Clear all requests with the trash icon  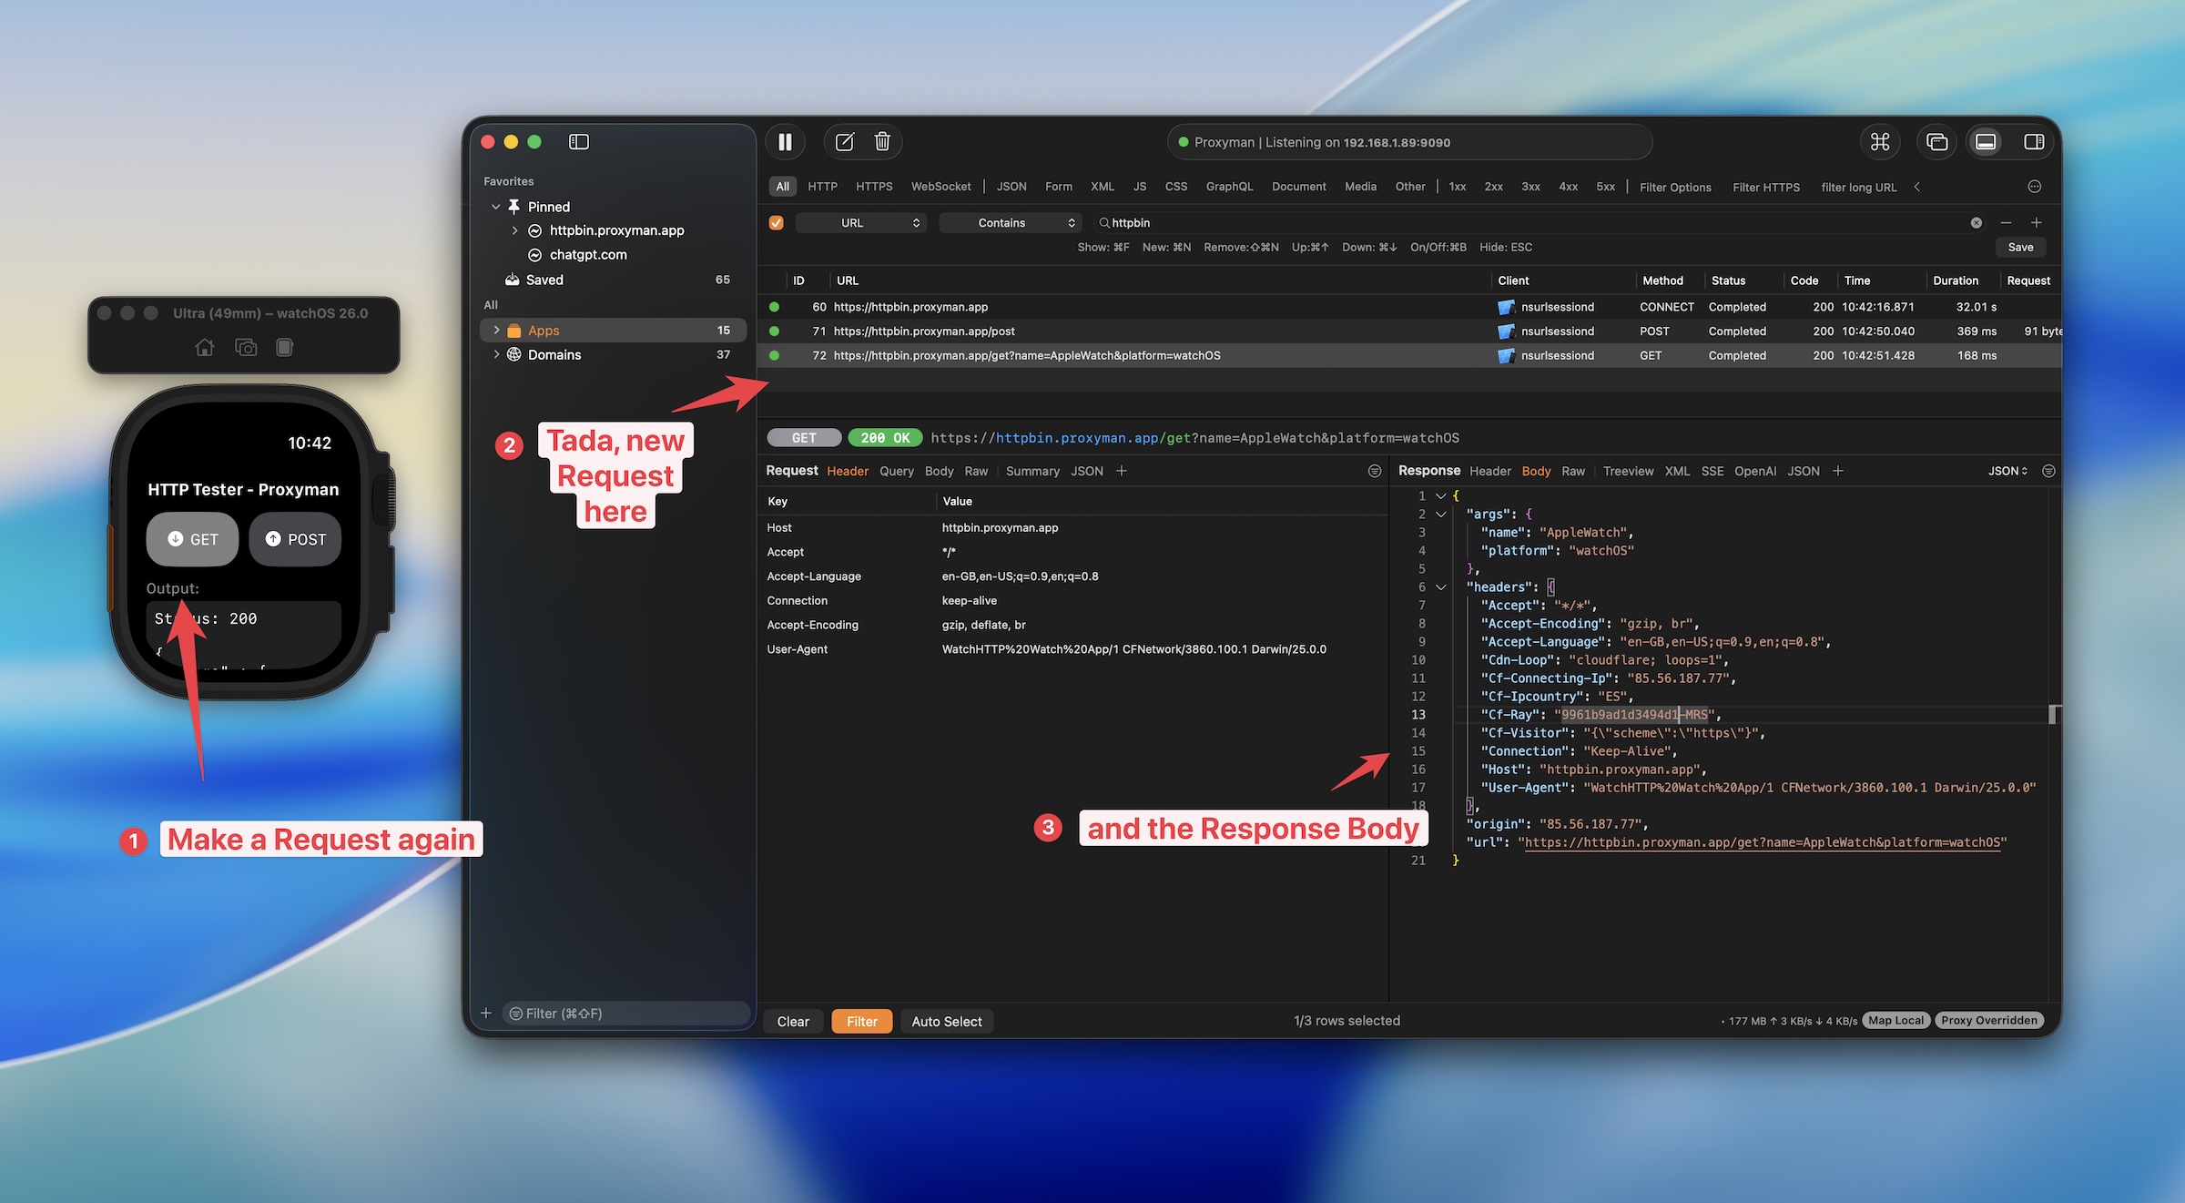coord(881,142)
